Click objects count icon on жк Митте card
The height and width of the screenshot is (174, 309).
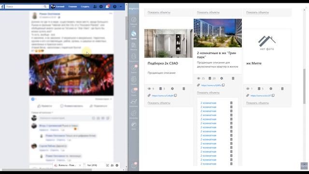click(x=259, y=89)
